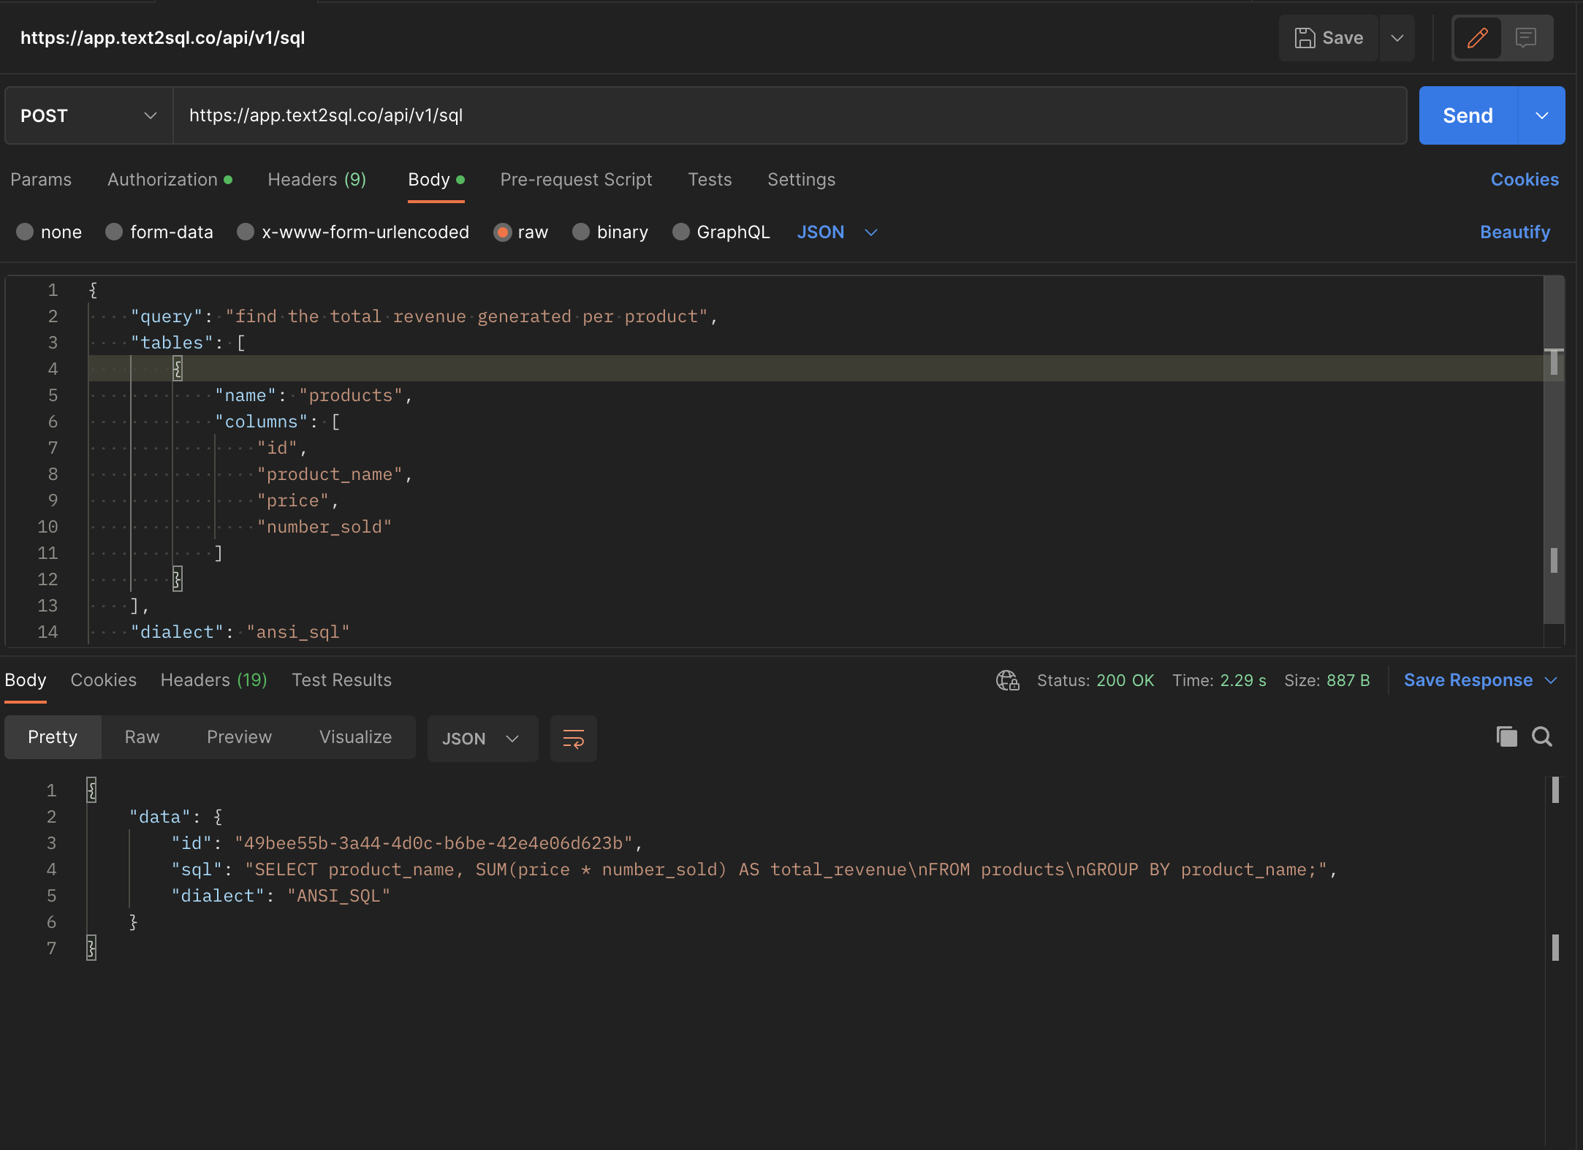Open the Save options dropdown arrow

(1397, 38)
